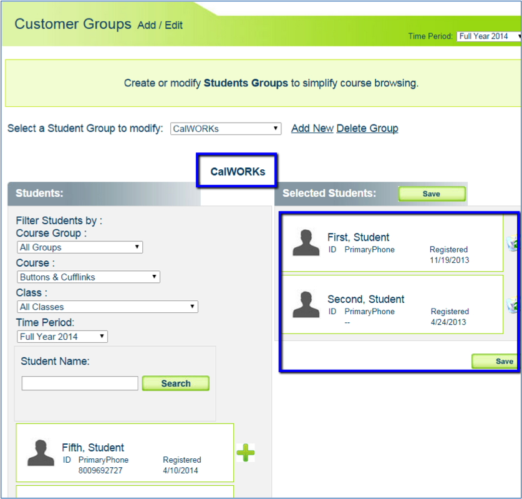522x499 pixels.
Task: Click the remove icon next to First, Student
Action: 514,244
